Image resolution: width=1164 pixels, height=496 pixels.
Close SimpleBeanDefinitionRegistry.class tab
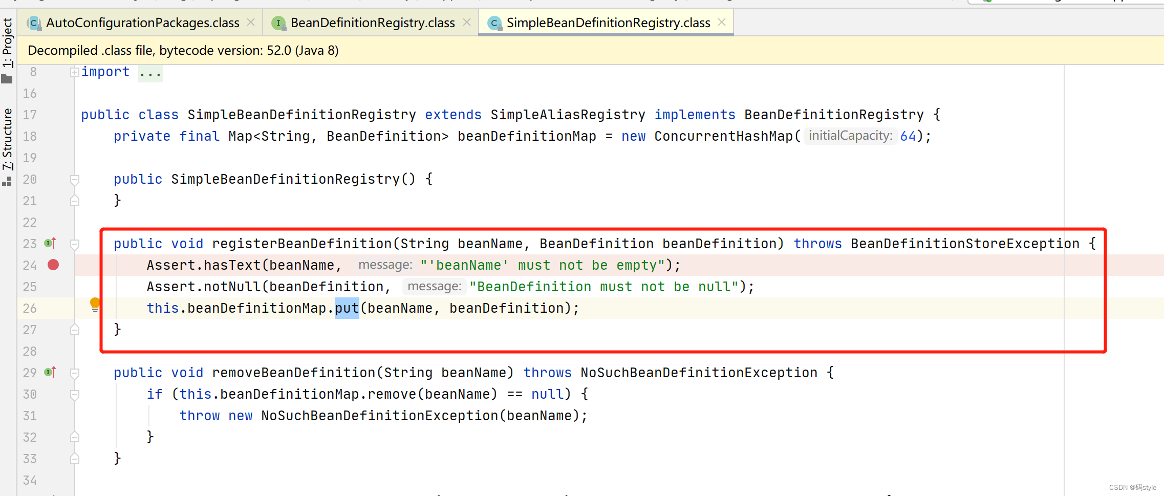[x=722, y=22]
